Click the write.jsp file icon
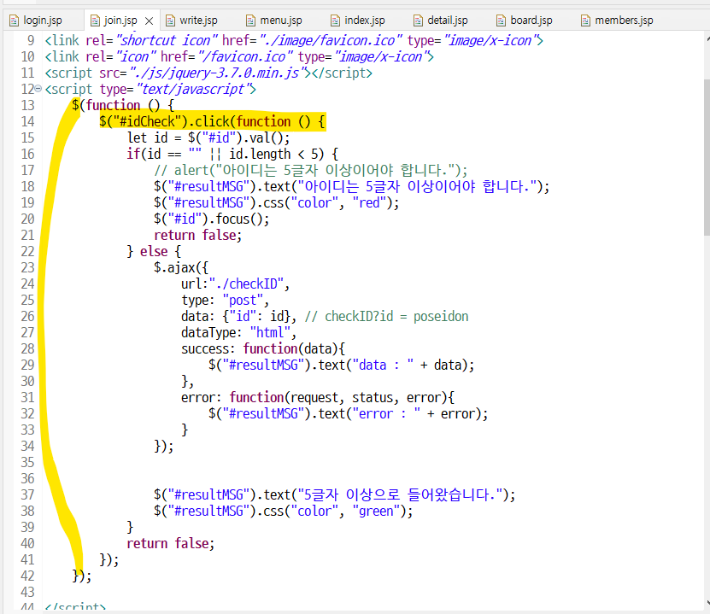This screenshot has height=614, width=710. (170, 20)
